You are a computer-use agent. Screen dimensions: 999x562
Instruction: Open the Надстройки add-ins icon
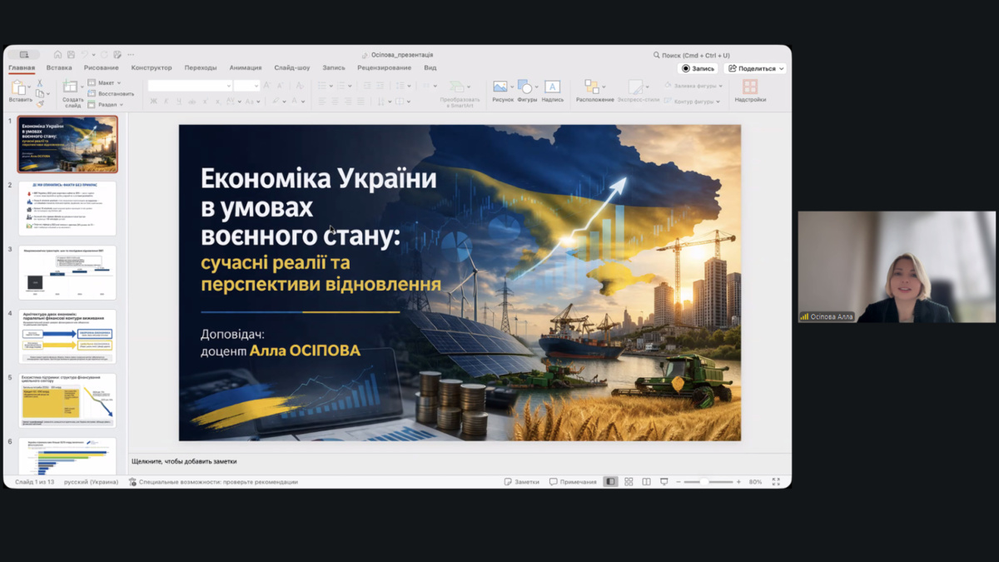(749, 87)
